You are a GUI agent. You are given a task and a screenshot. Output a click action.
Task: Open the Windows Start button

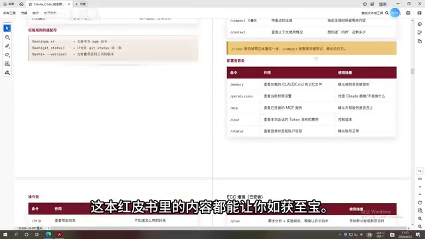(x=5, y=234)
